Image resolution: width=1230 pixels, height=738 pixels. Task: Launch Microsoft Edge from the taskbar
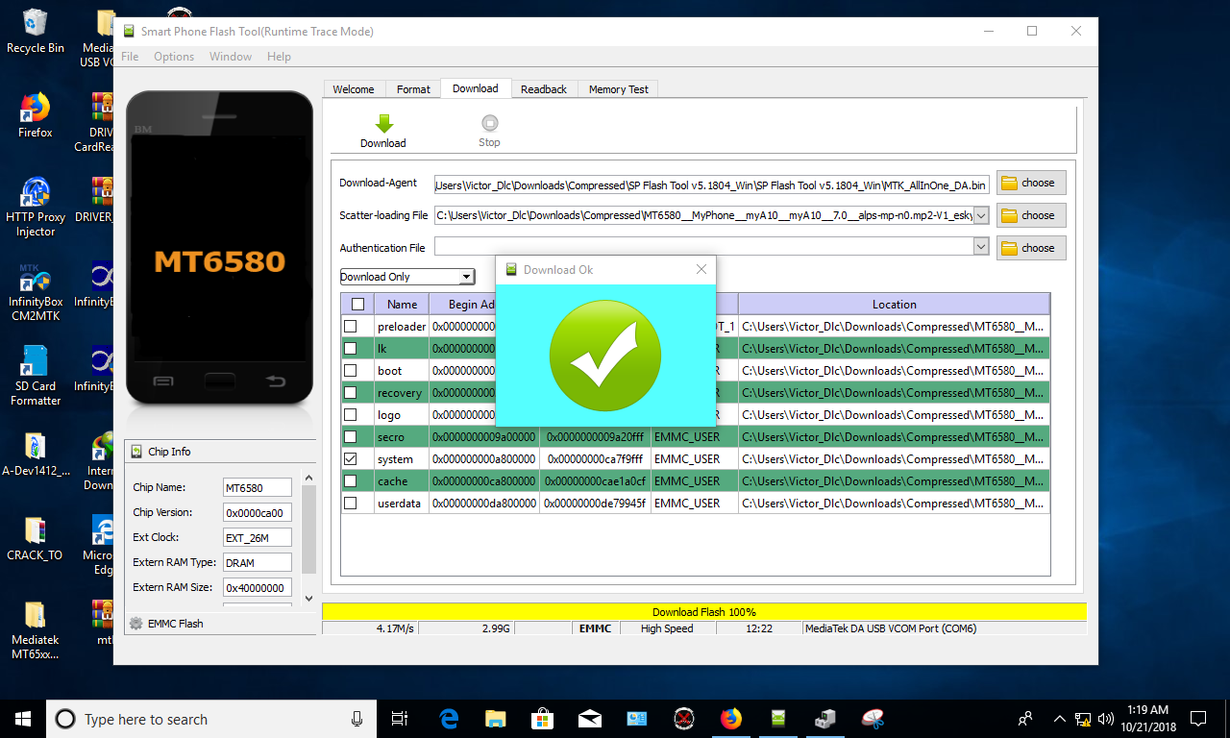click(449, 719)
